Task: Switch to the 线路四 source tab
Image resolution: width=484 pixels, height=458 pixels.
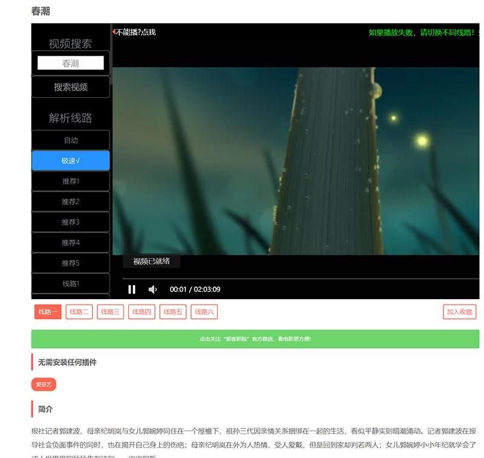Action: pyautogui.click(x=142, y=312)
